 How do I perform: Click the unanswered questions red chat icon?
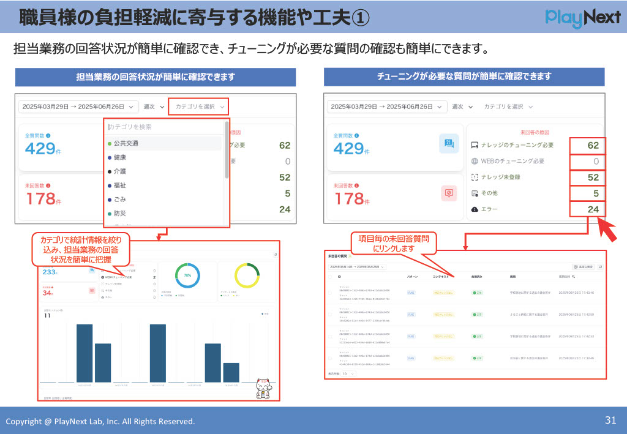coord(449,193)
